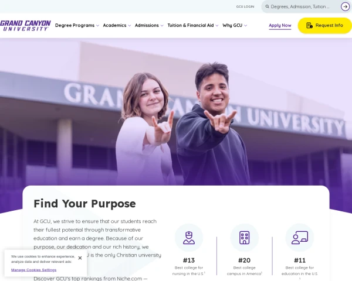Click the teacher icon above #11

pyautogui.click(x=300, y=238)
